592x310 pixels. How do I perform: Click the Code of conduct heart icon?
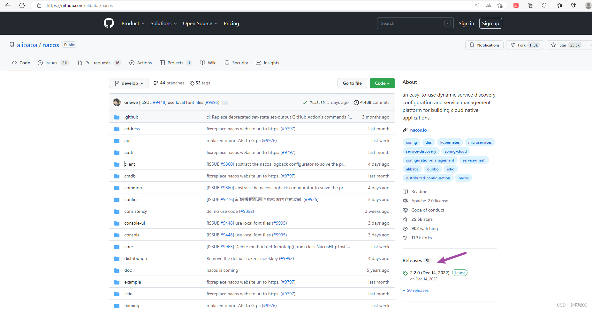[405, 210]
